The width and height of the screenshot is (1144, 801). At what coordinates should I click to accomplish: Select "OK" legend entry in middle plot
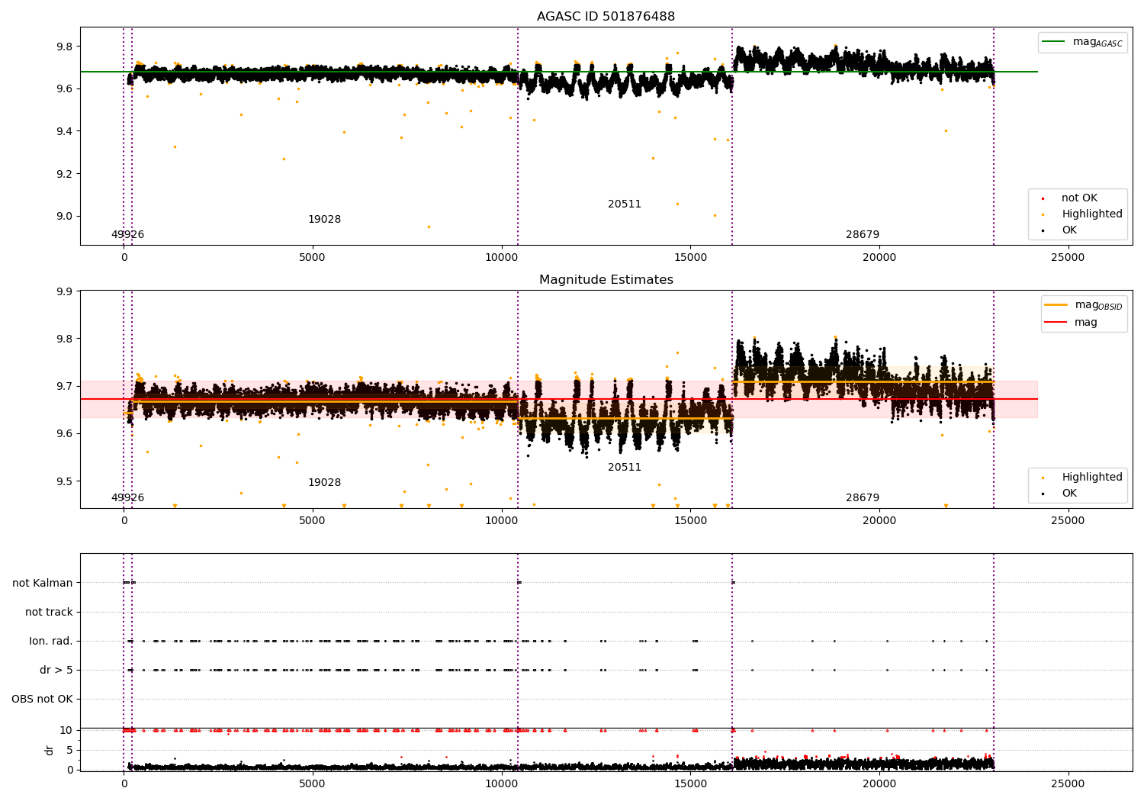point(1069,494)
